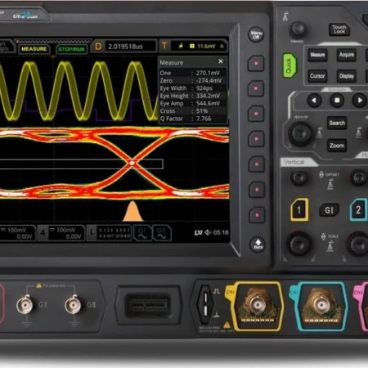This screenshot has height=368, width=368.
Task: Tap the MEASURE button on screen
Action: pos(34,49)
